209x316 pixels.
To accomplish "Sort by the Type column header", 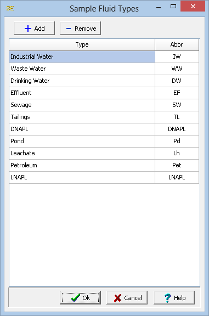I will (82, 44).
